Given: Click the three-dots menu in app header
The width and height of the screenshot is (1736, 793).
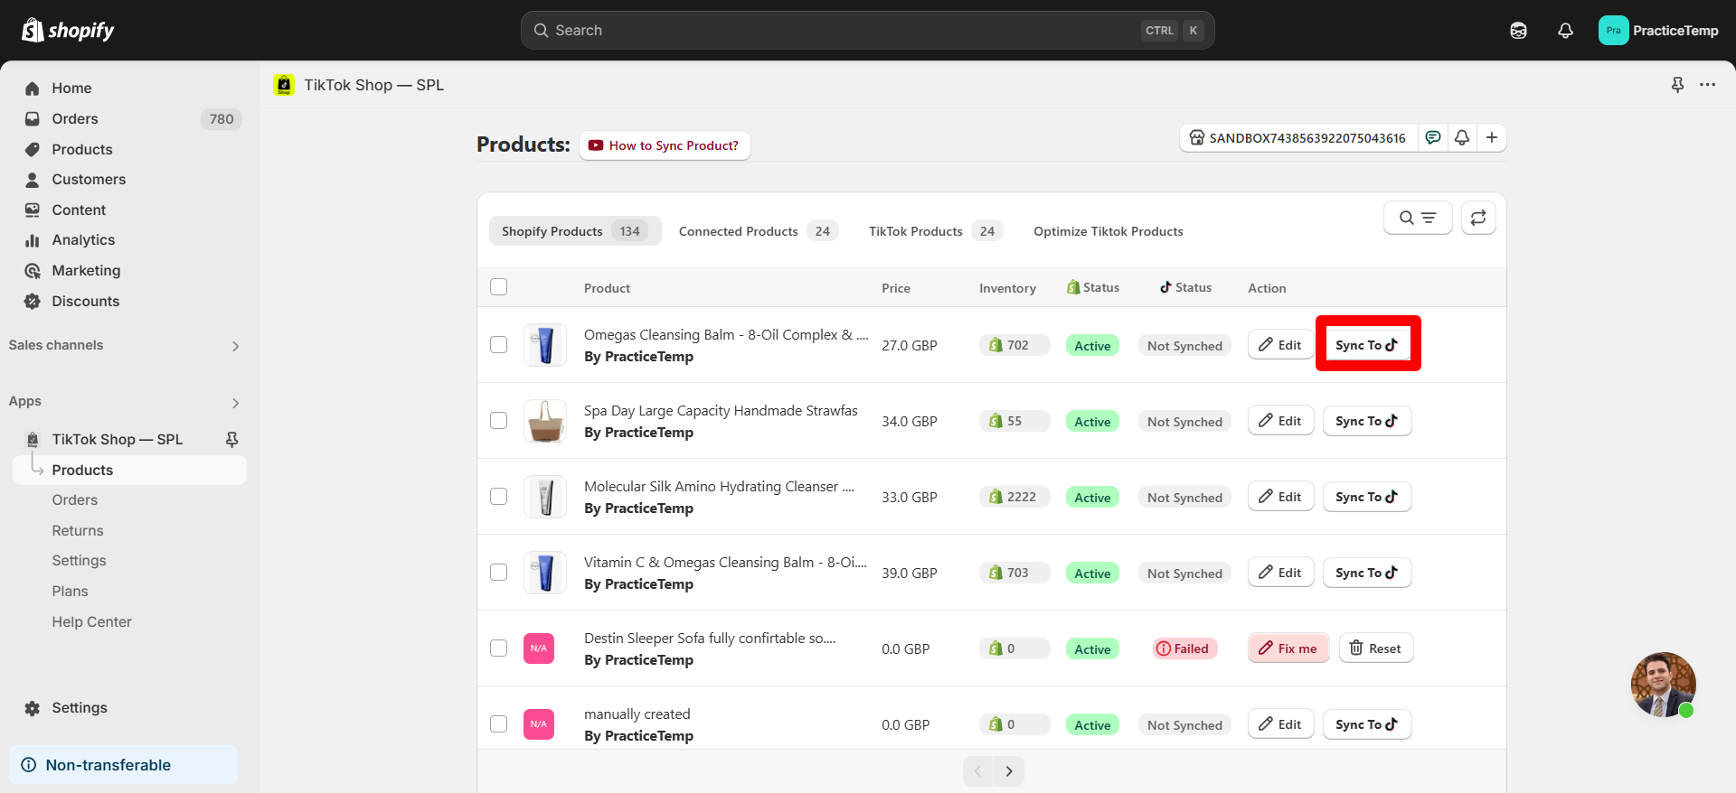Looking at the screenshot, I should (1707, 85).
